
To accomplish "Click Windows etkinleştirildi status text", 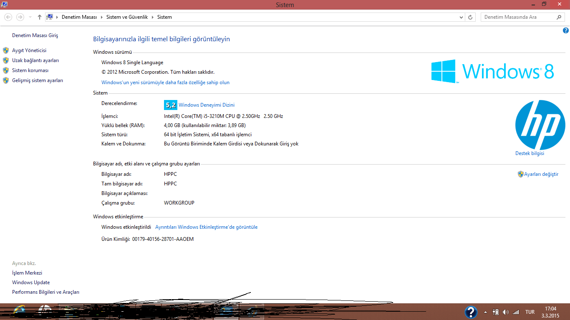I will pyautogui.click(x=126, y=227).
